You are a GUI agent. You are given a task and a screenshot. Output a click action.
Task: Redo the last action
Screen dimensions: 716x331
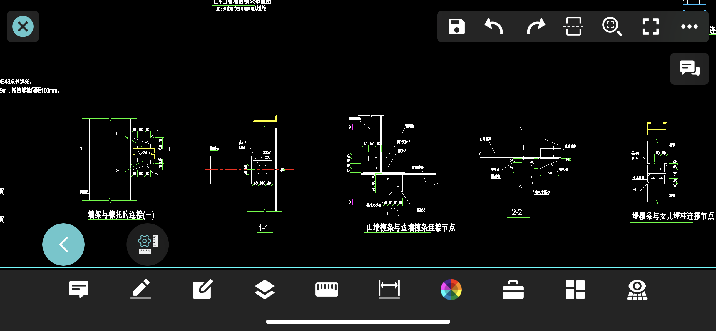point(536,26)
